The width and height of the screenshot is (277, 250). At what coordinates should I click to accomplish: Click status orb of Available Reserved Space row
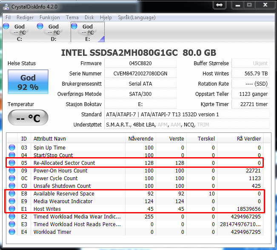(x=12, y=193)
